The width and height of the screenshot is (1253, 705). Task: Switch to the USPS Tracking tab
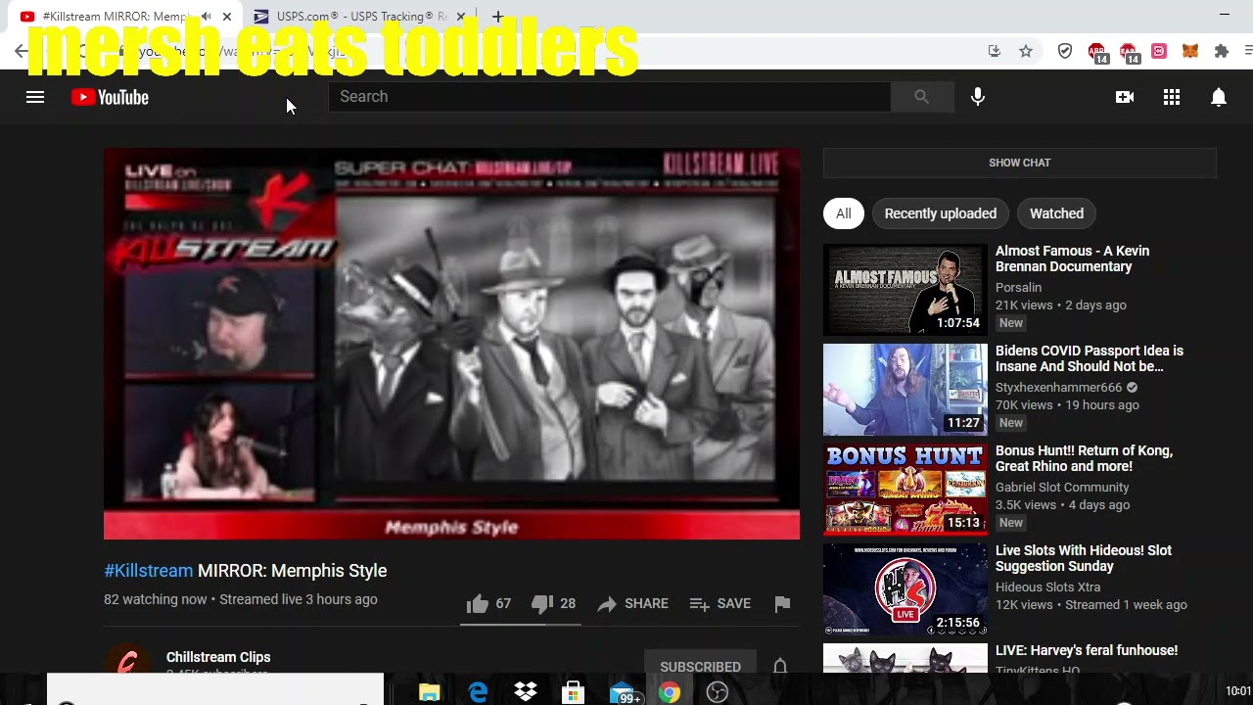tap(352, 17)
